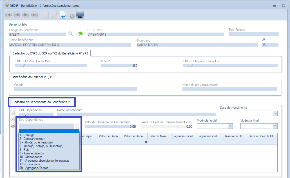Image resolution: width=290 pixels, height=178 pixels.
Task: Edit dependent using the pencil icon
Action: 13,119
